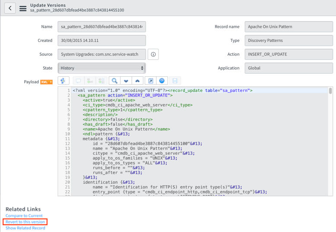Click the 'metadata {' line
This screenshot has width=336, height=232.
(101, 139)
